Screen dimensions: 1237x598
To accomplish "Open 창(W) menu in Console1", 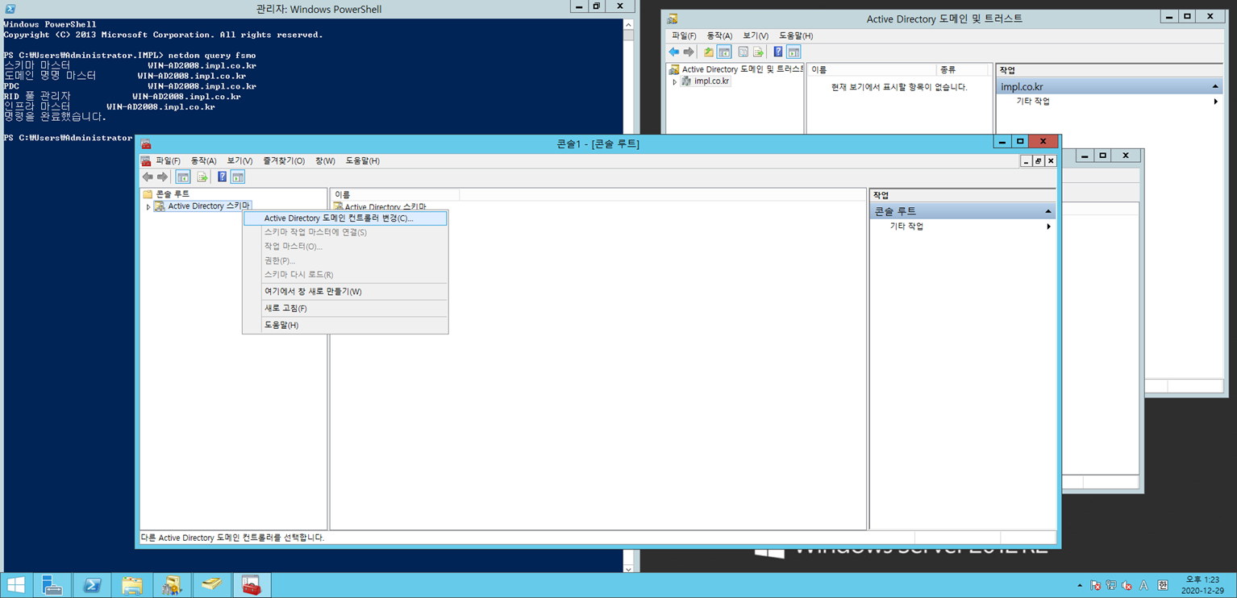I will 325,161.
